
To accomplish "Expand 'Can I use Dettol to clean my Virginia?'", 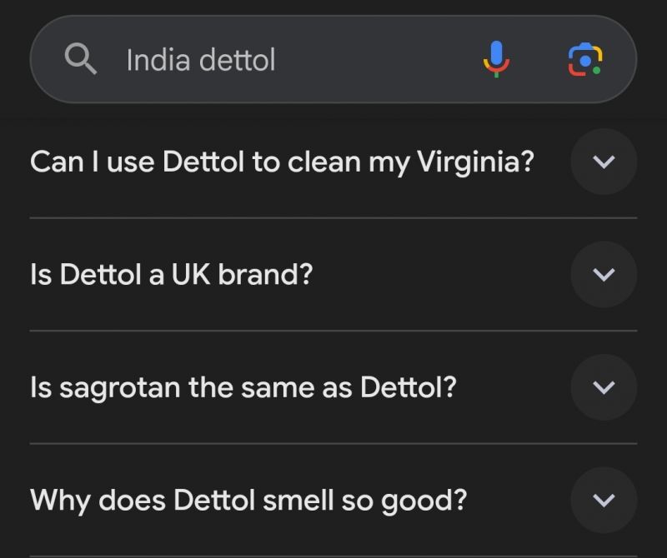I will click(x=333, y=162).
